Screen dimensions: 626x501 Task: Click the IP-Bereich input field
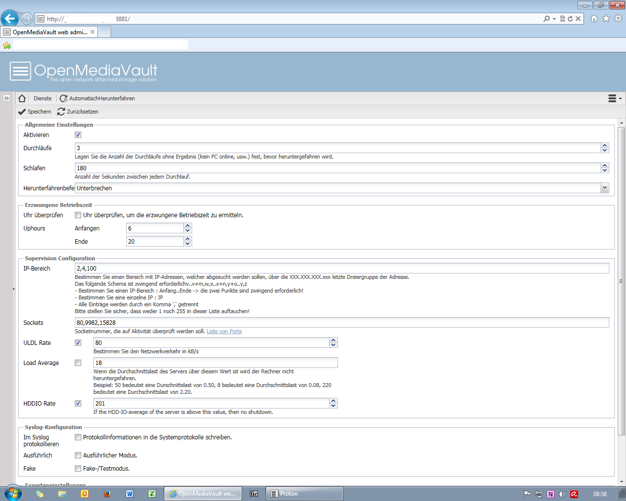(342, 268)
